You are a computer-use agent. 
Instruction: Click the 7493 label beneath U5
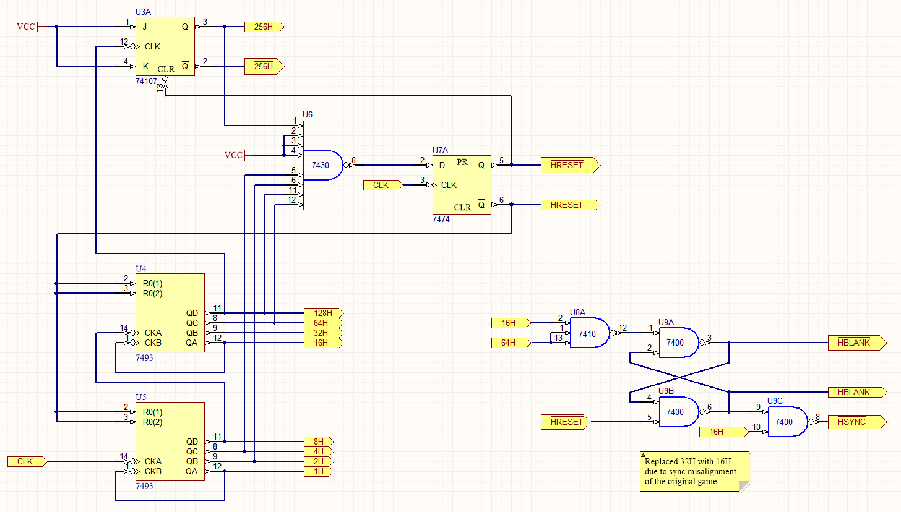tap(144, 486)
